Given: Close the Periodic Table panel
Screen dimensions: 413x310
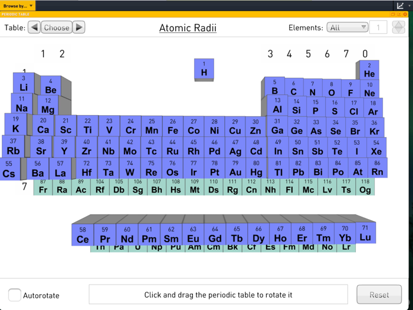Looking at the screenshot, I should pyautogui.click(x=405, y=14).
